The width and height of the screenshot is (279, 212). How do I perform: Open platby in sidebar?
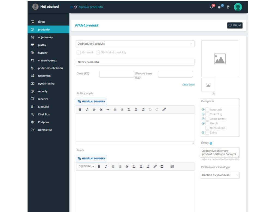pos(48,45)
